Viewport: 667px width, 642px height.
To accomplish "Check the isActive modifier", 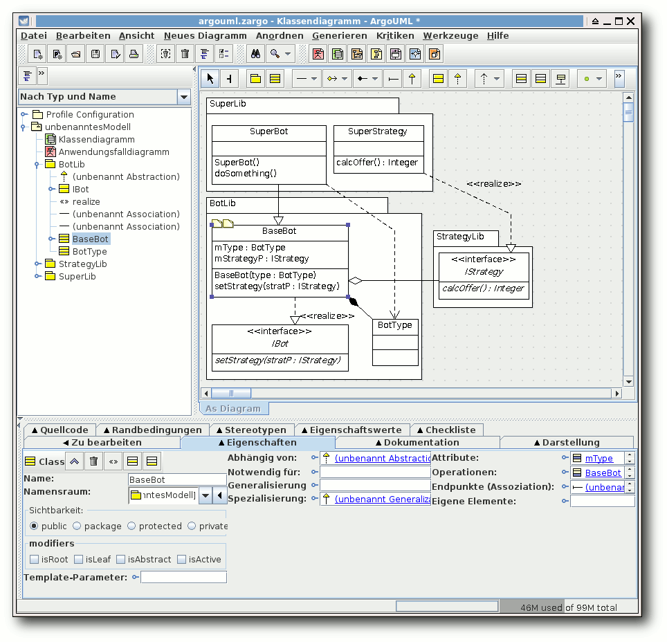I will (182, 560).
